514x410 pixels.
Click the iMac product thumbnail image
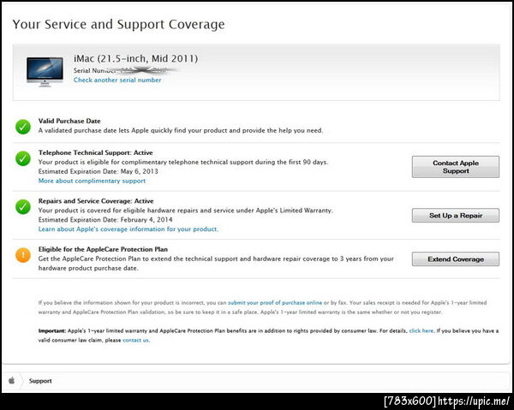[45, 71]
